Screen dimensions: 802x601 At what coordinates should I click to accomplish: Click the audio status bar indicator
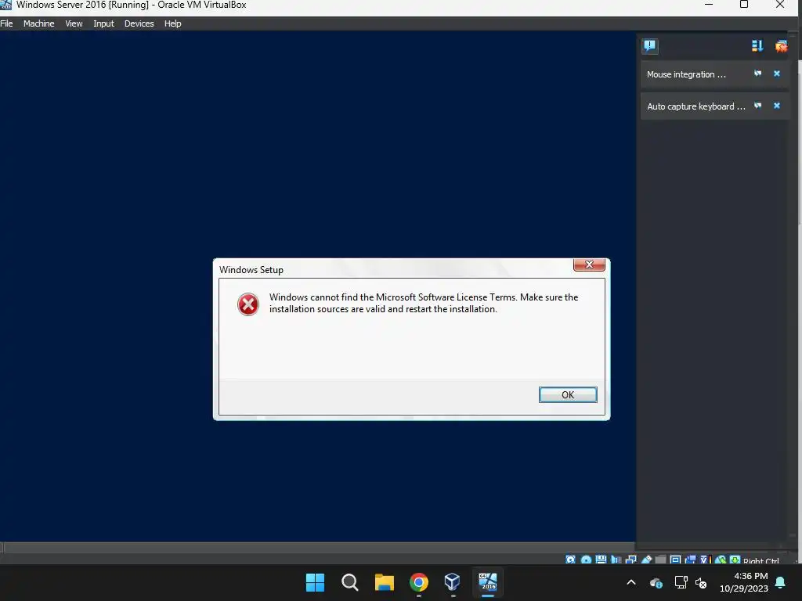pos(616,560)
